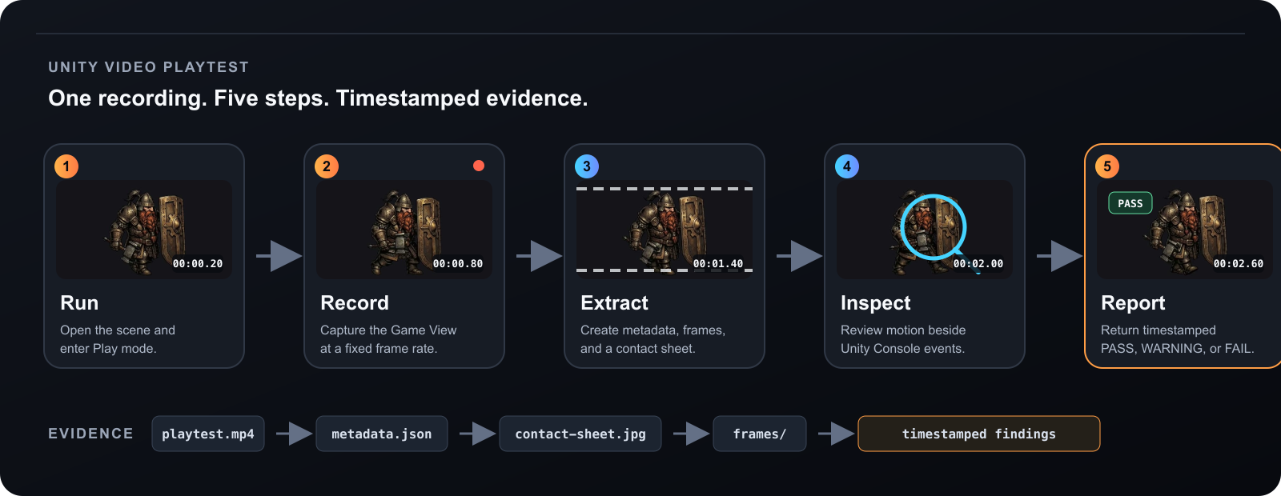Screen dimensions: 1281x496
Task: Click "Review motion beside Unity Console events."
Action: (903, 339)
